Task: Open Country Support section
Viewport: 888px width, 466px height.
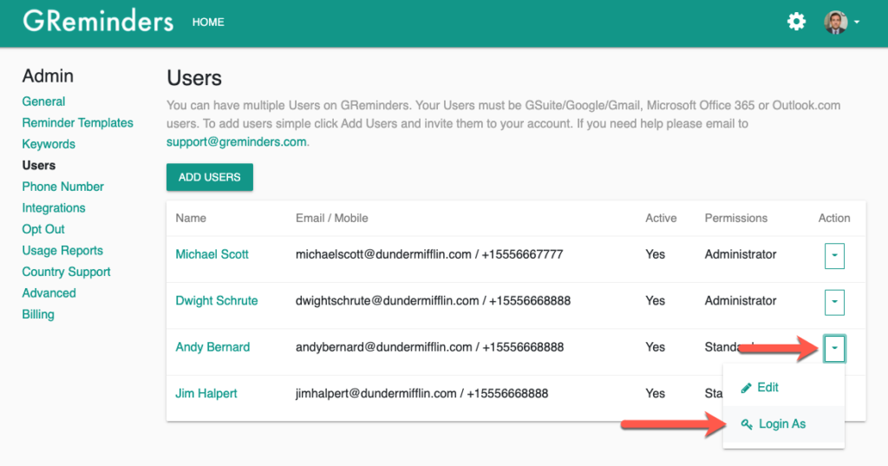Action: click(x=66, y=272)
